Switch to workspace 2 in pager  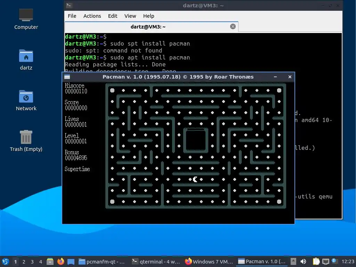click(x=24, y=262)
